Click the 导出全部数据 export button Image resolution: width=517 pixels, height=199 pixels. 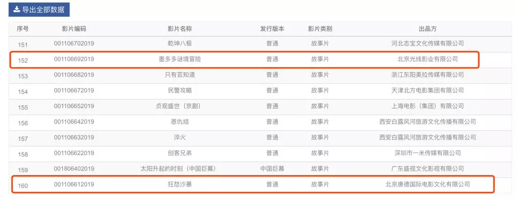click(x=39, y=10)
